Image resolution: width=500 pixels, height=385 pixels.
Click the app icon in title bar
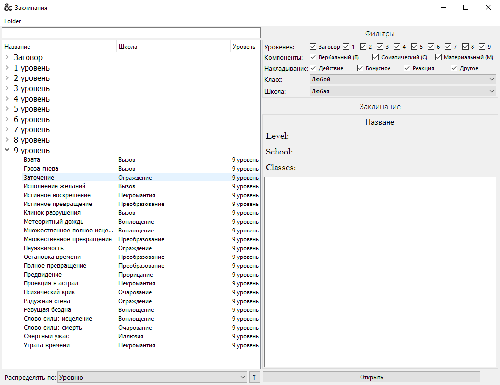[x=8, y=8]
